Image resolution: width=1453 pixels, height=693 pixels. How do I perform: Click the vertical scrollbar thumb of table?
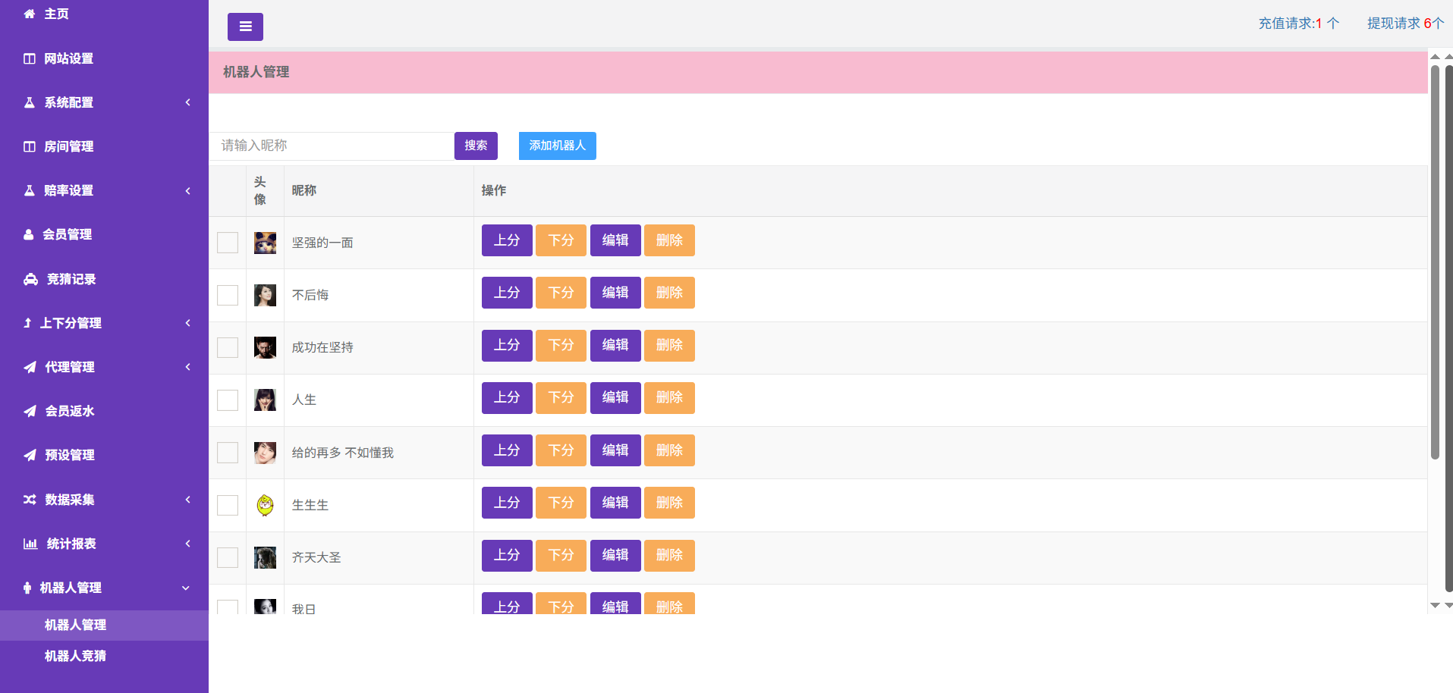click(x=1435, y=262)
